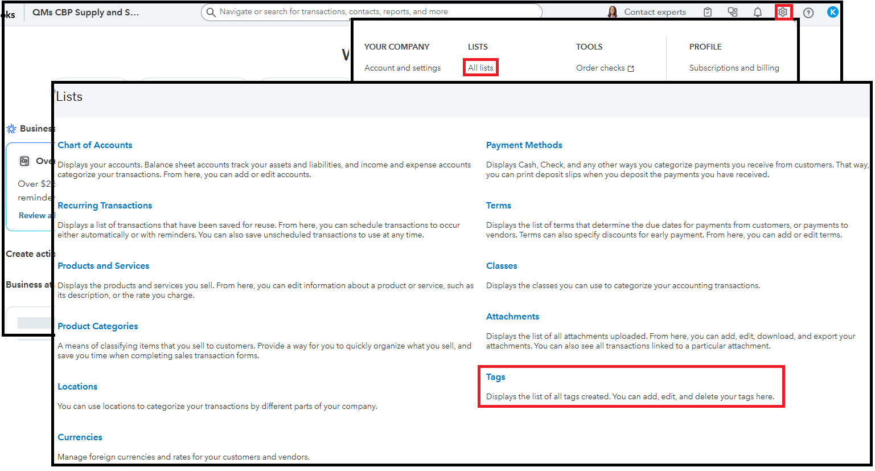875x471 pixels.
Task: Go to Products and Services
Action: click(x=103, y=266)
